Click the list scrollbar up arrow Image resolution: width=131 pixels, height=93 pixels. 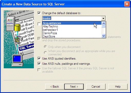pyautogui.click(x=104, y=23)
